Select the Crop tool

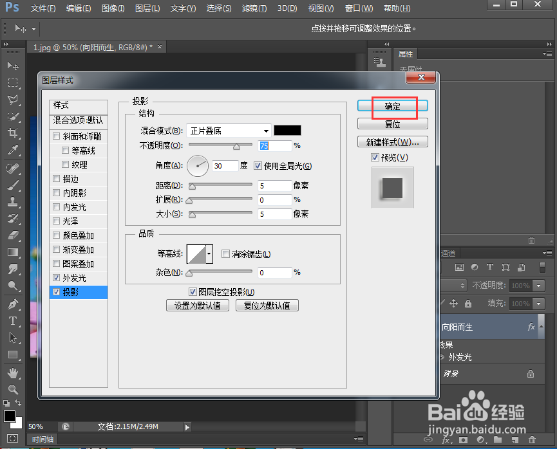click(13, 133)
